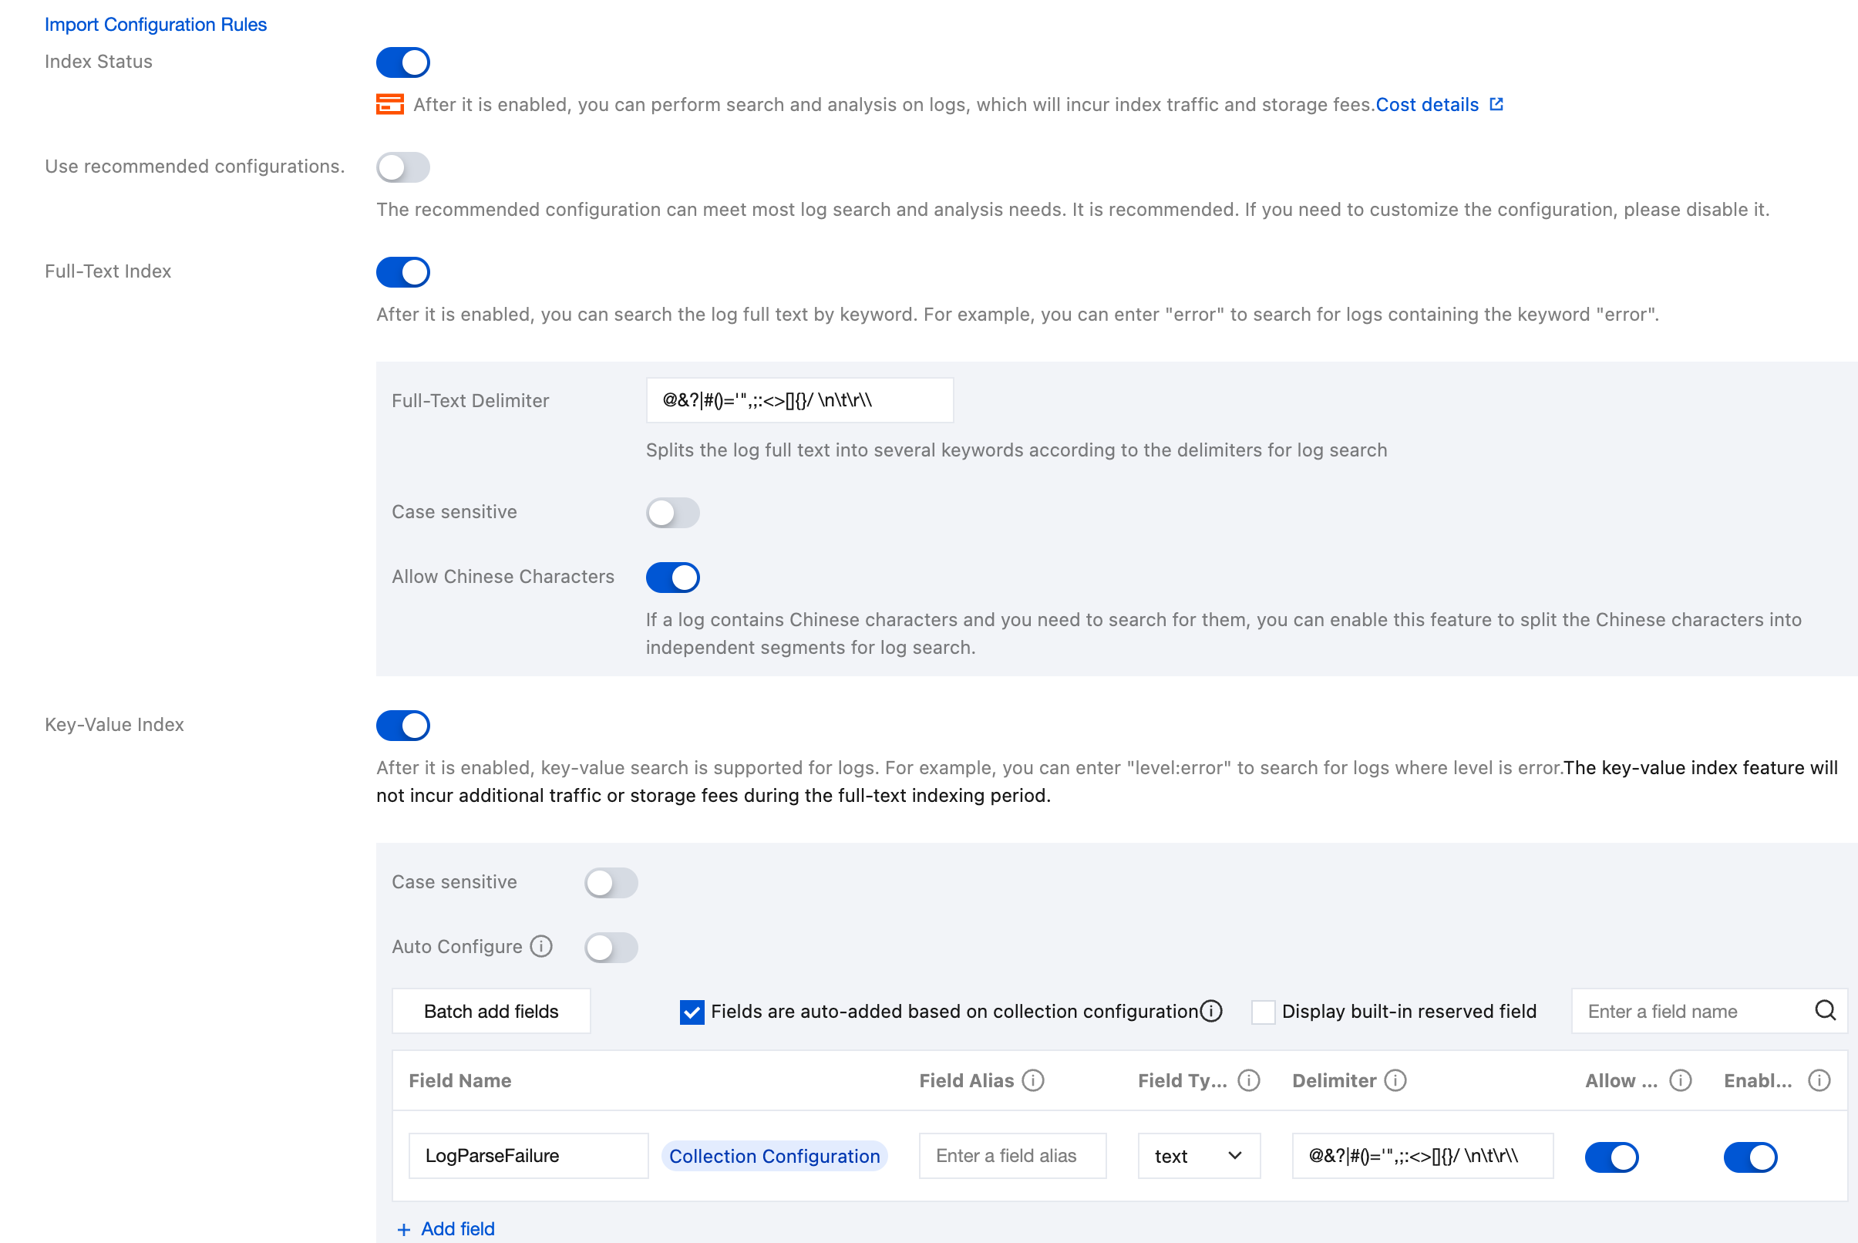
Task: Click the Enable column info icon
Action: point(1819,1080)
